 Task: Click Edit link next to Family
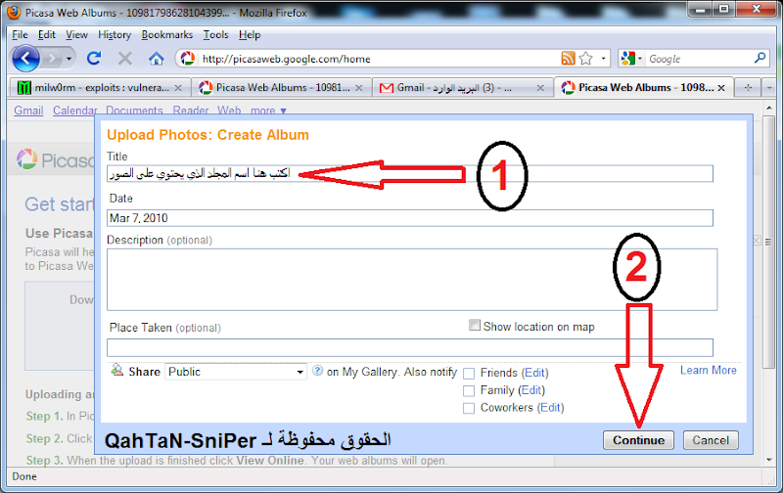pos(531,390)
